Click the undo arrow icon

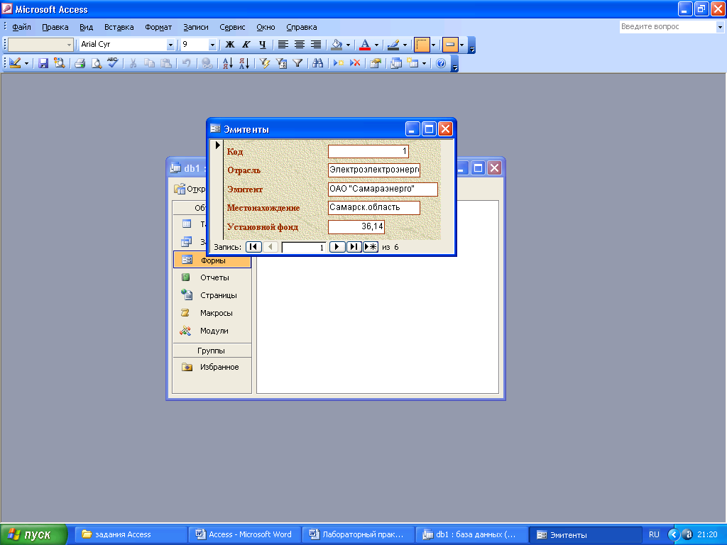(186, 63)
